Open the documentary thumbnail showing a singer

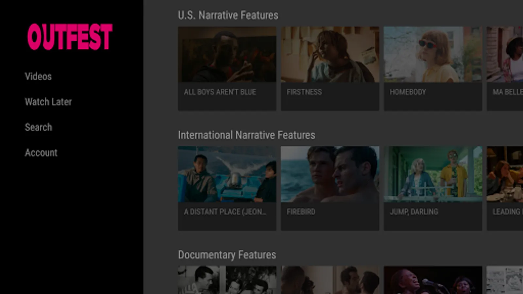pos(433,280)
